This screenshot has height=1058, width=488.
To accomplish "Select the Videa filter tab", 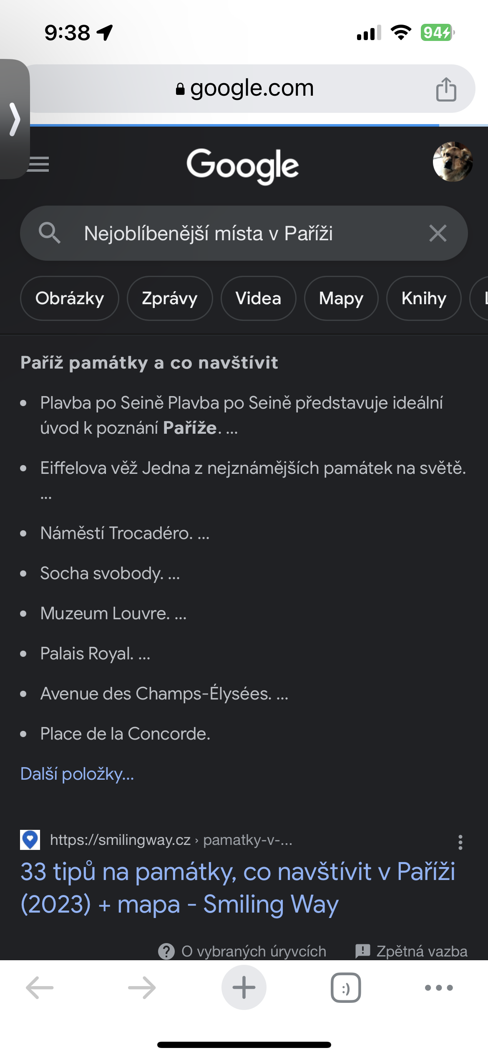I will (258, 298).
